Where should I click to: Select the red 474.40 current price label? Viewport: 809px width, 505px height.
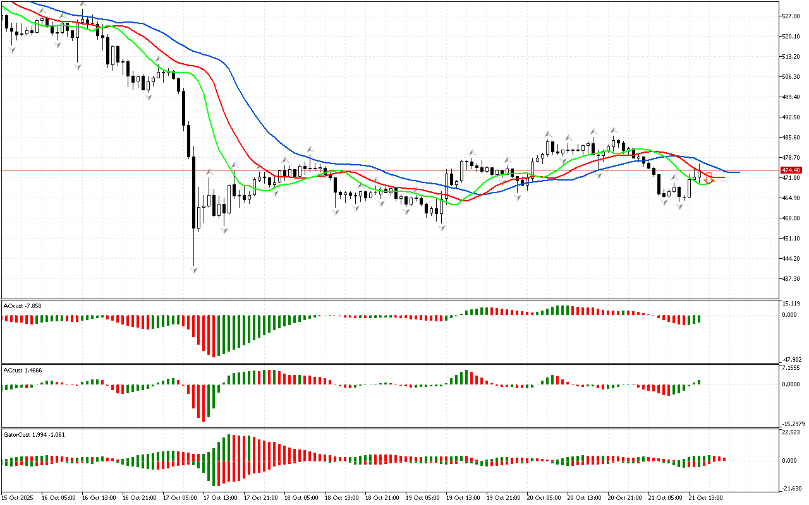[x=791, y=170]
